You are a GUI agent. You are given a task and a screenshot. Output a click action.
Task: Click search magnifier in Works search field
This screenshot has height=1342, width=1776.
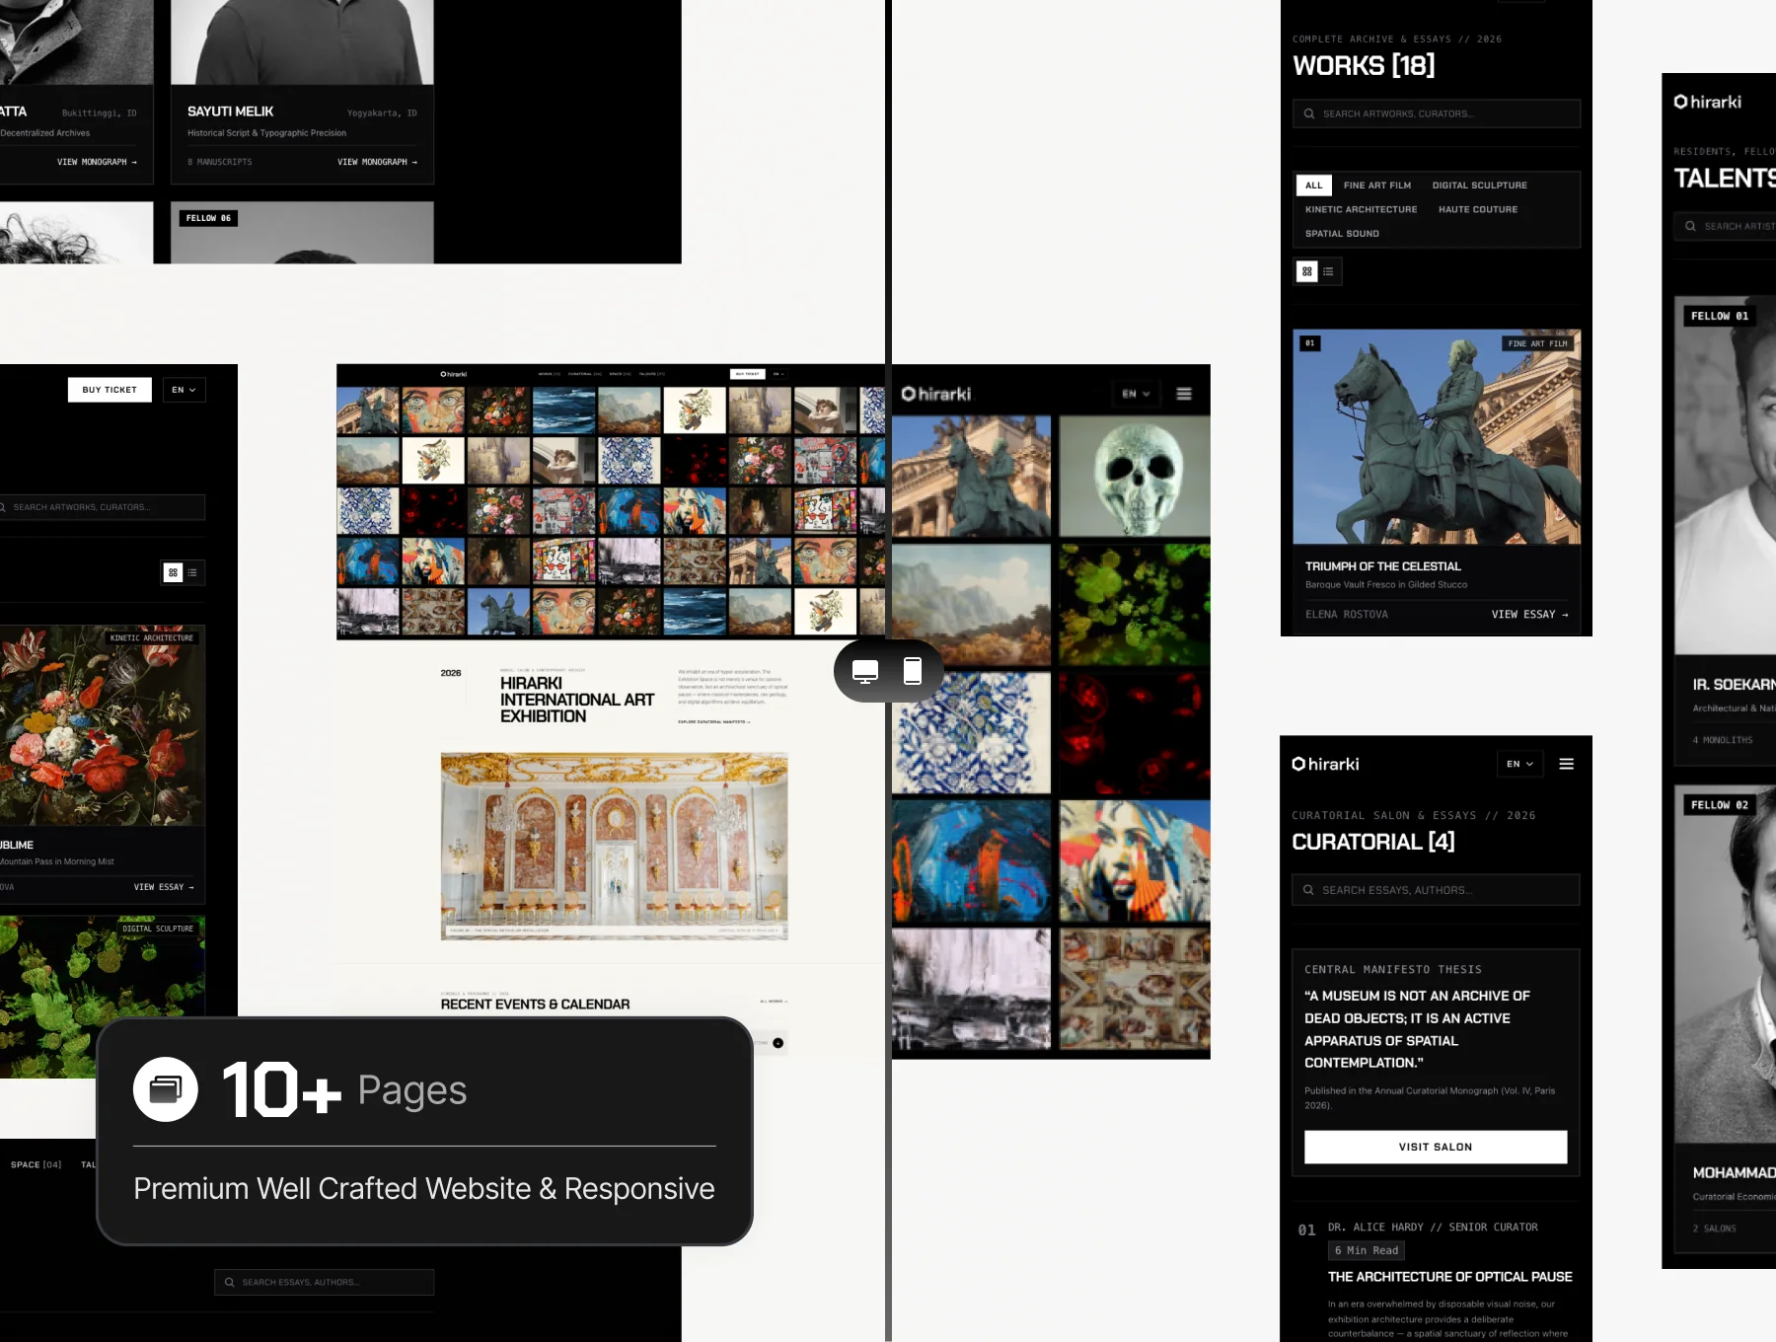point(1309,113)
